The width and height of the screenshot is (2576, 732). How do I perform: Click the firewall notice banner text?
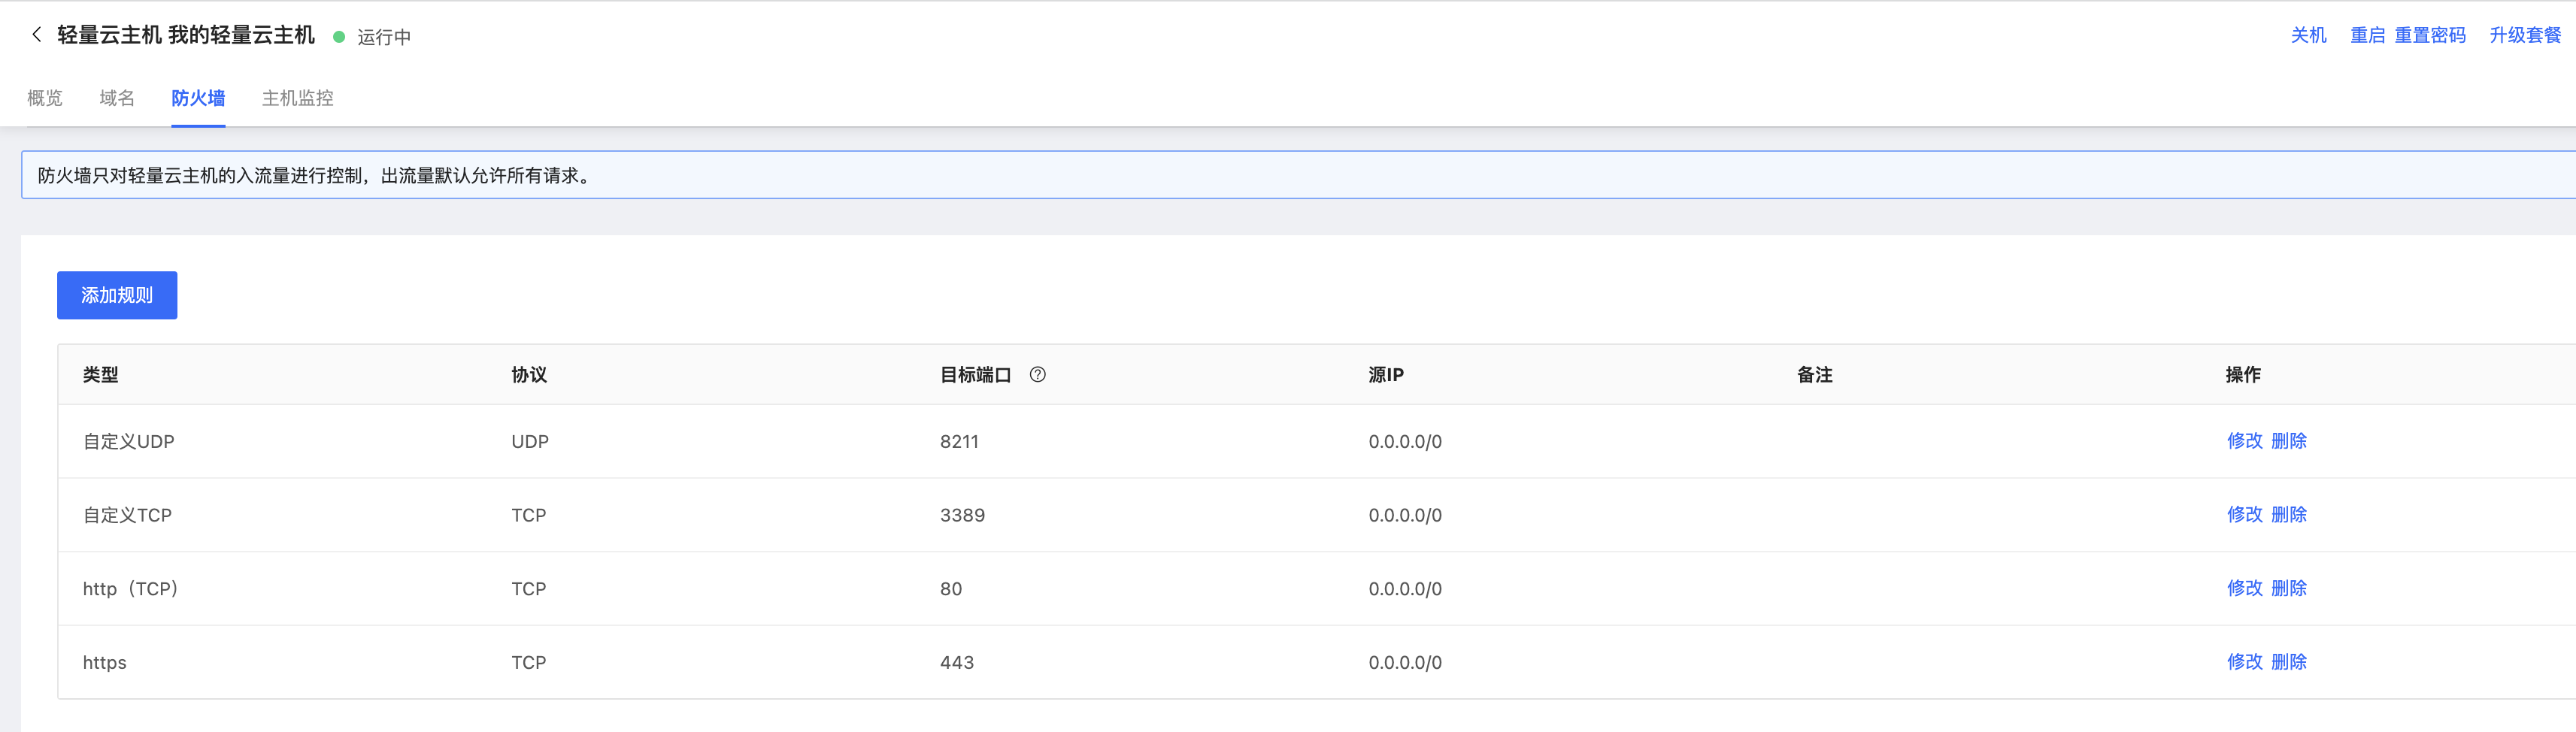coord(316,175)
